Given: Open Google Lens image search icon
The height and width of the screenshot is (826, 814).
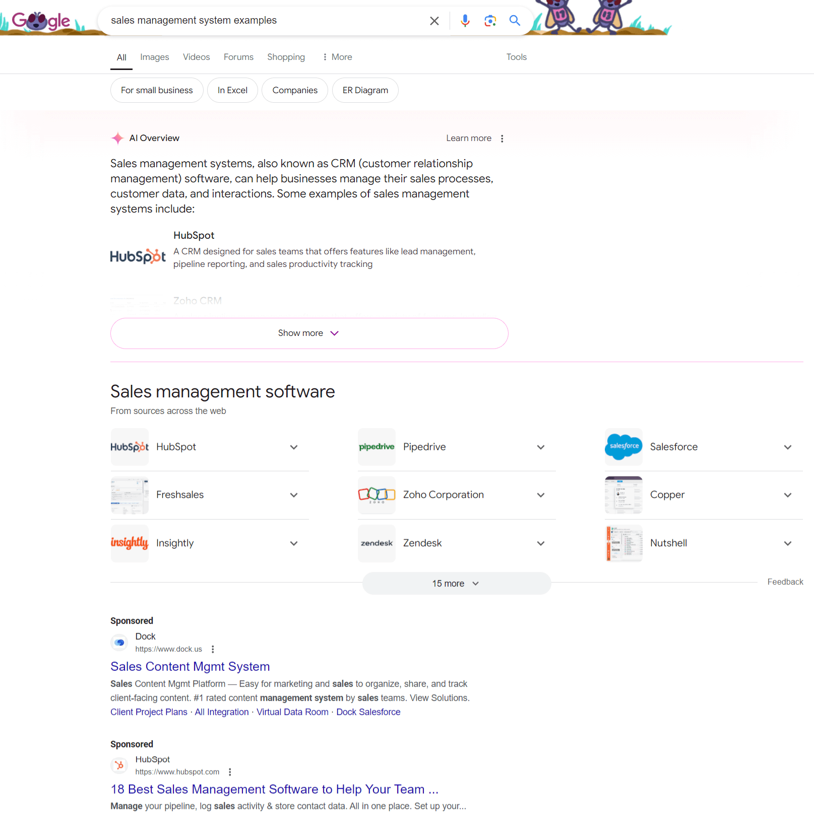Looking at the screenshot, I should (490, 21).
